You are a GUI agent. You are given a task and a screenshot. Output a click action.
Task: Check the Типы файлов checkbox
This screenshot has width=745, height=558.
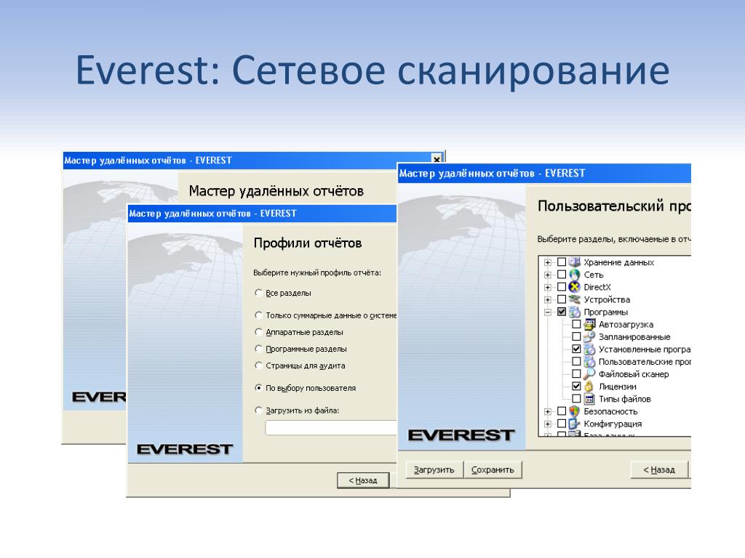click(576, 399)
